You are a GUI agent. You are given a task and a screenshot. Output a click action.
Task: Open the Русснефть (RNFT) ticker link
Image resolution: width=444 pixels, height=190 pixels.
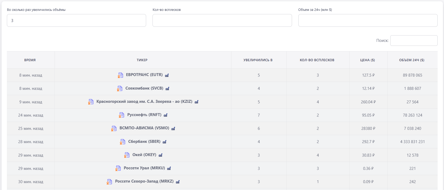[x=144, y=115]
